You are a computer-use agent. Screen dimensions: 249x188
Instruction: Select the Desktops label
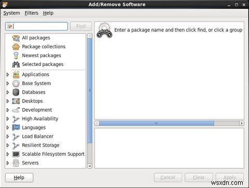click(32, 101)
